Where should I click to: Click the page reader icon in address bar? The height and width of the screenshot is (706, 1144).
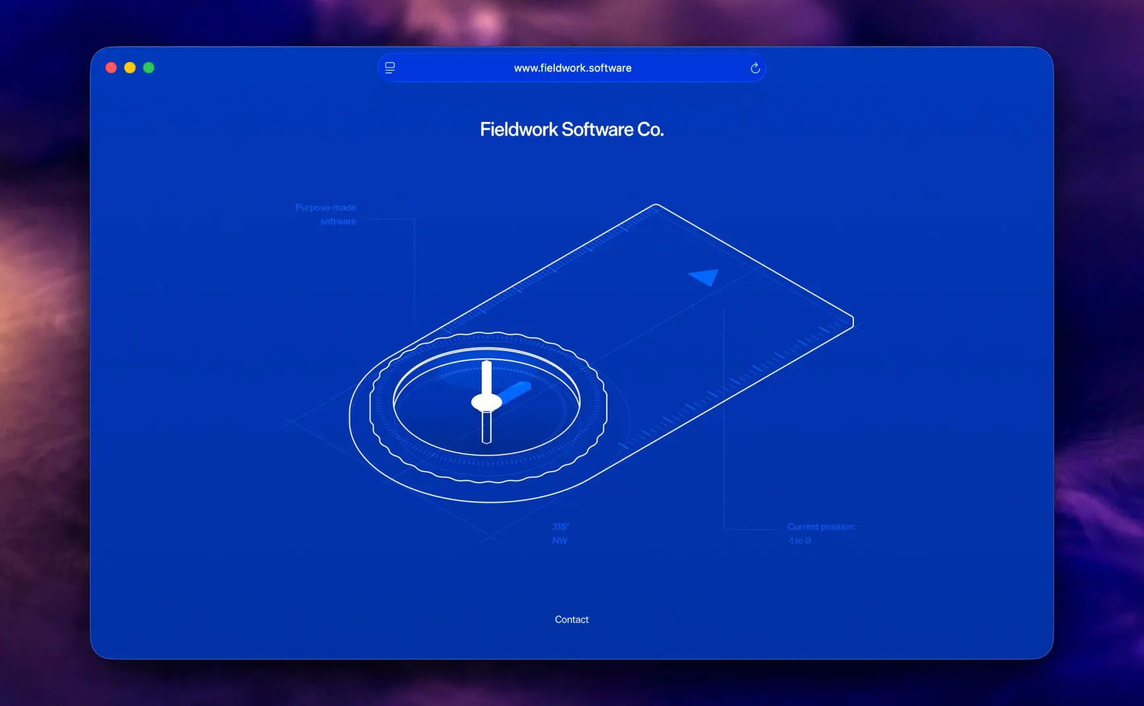click(390, 68)
